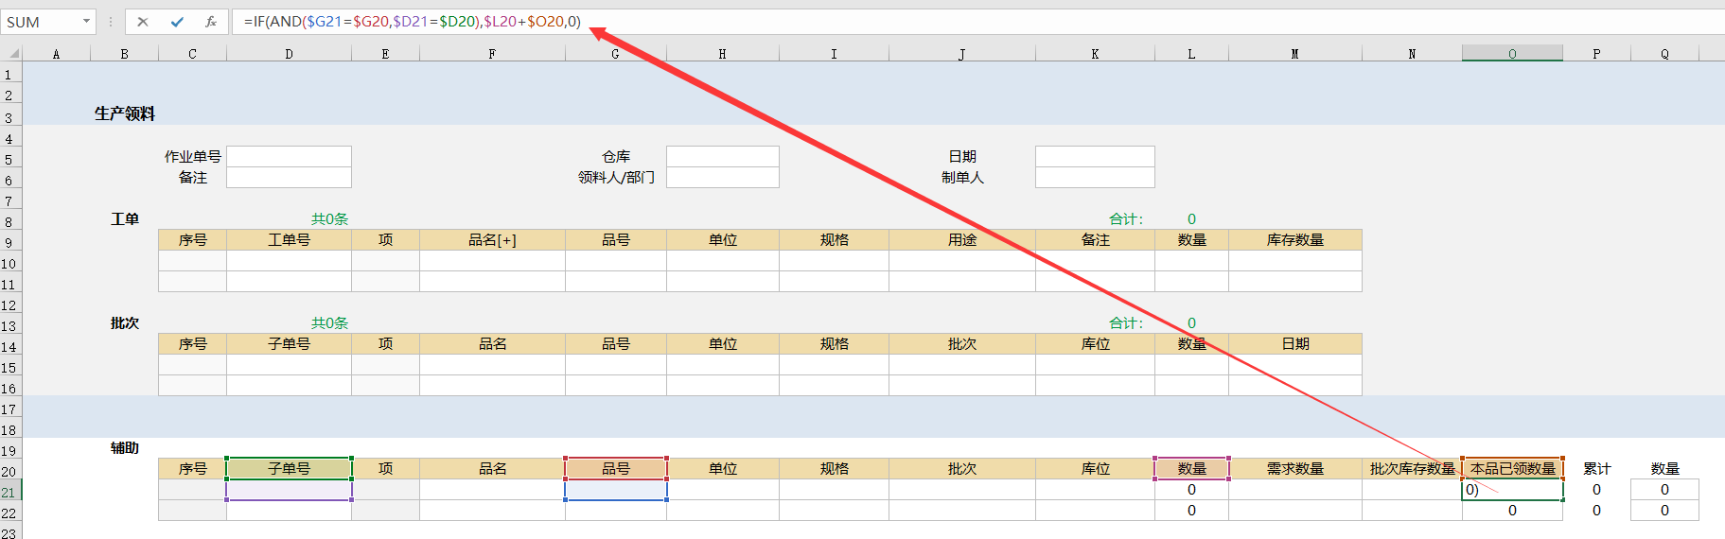
Task: Select column O header
Action: pos(1512,54)
